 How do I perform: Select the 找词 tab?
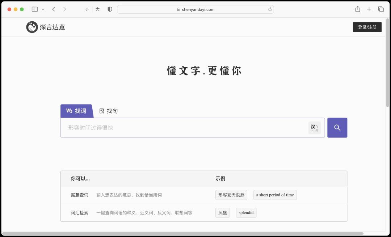[76, 111]
